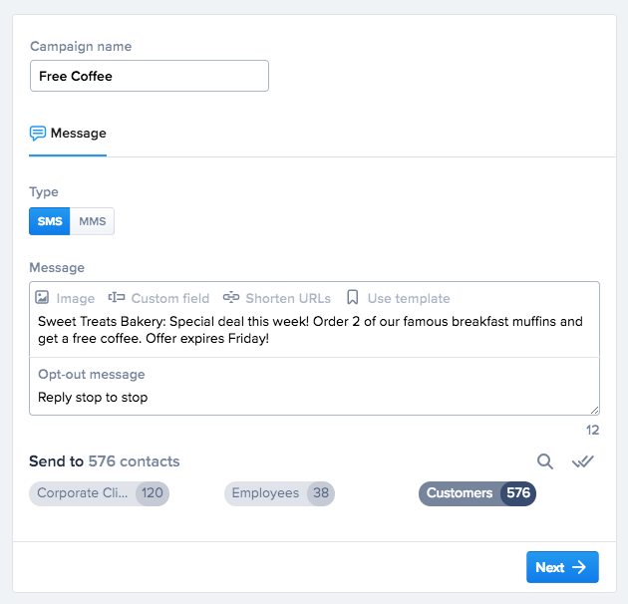Click the message box resize handle

(x=595, y=410)
